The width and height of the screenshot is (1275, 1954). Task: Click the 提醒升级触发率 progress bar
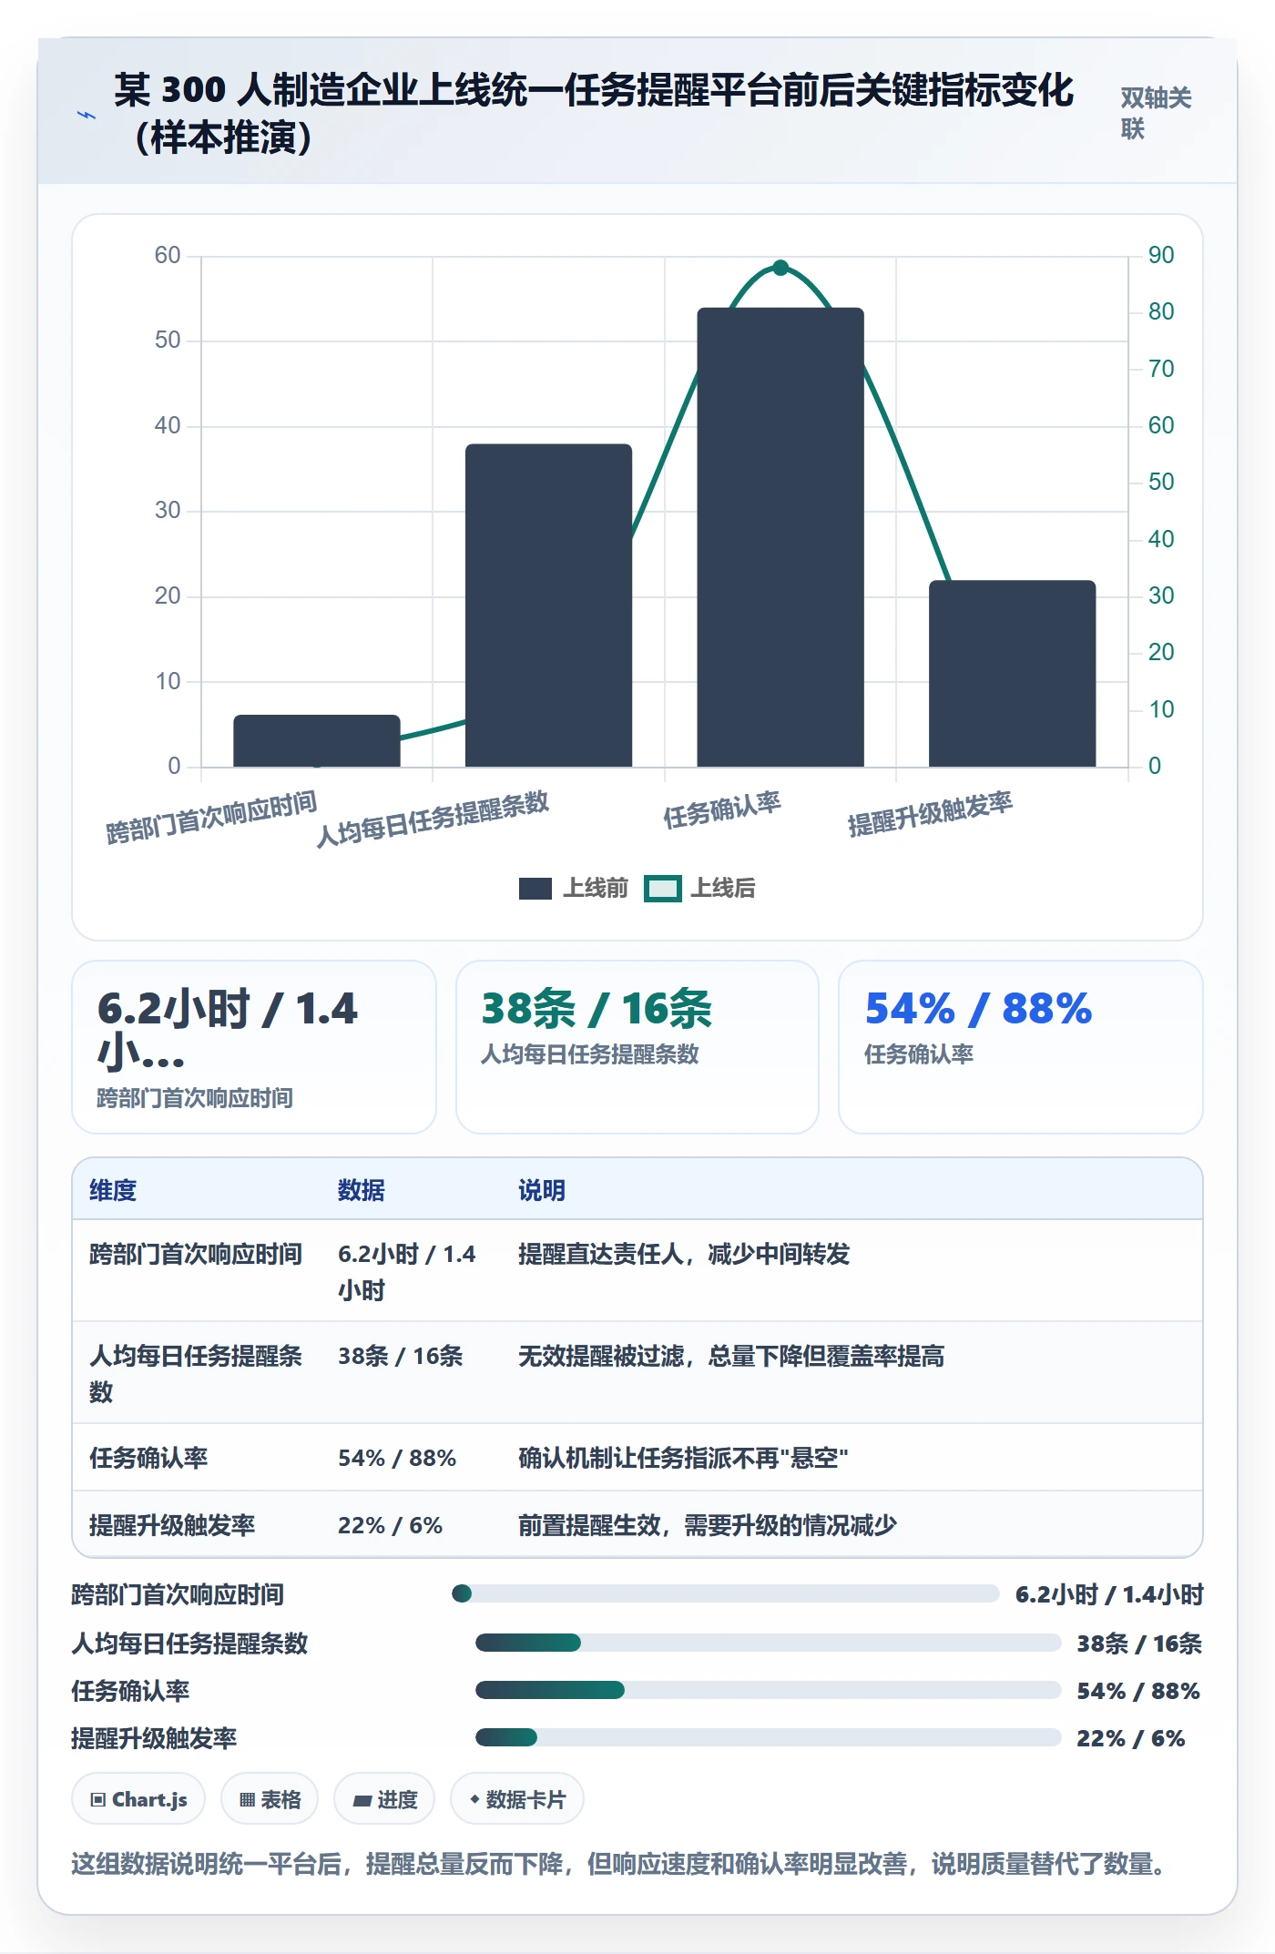coord(769,1737)
